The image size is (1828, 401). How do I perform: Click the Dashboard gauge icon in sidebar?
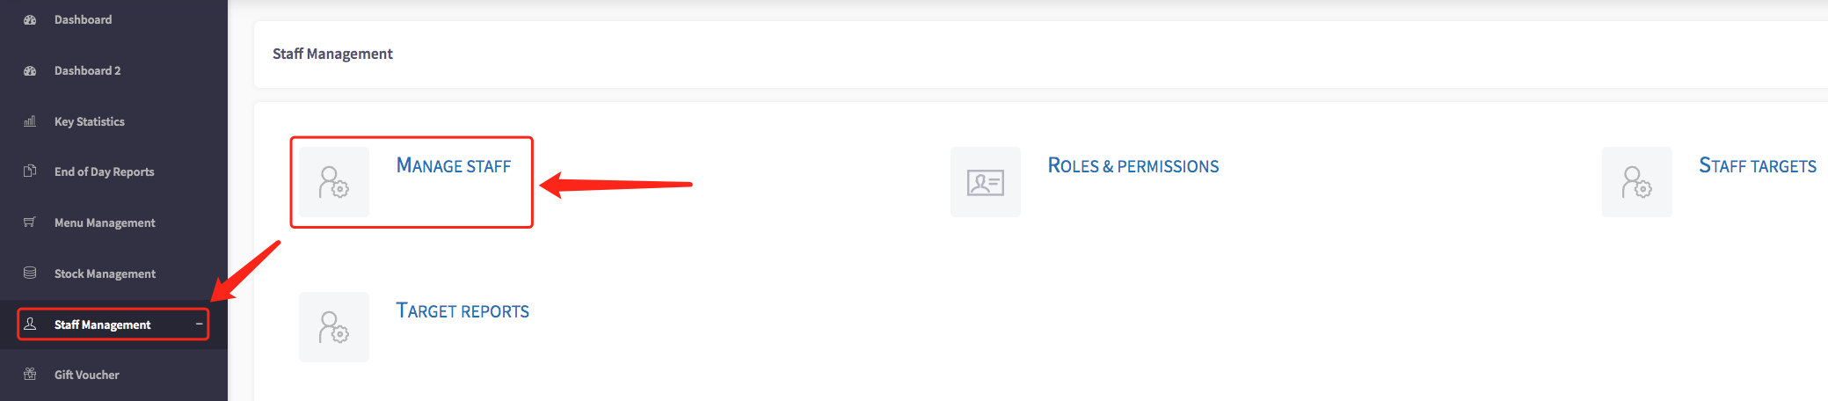30,19
